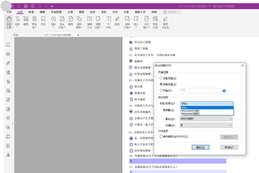Activate the Select text tool icon

(18, 19)
